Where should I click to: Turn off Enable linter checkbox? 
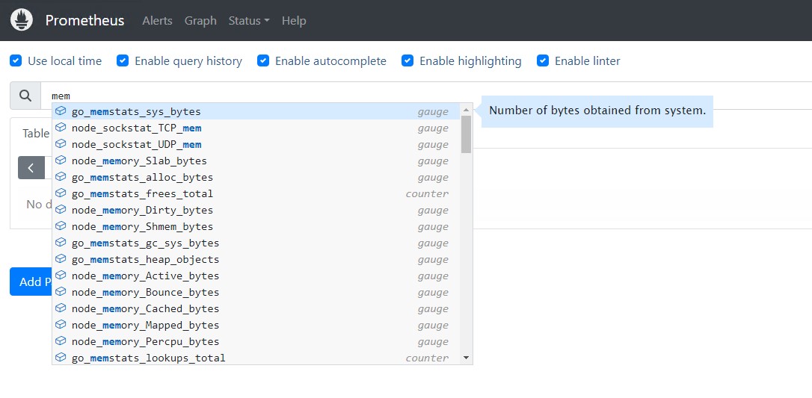[x=543, y=61]
